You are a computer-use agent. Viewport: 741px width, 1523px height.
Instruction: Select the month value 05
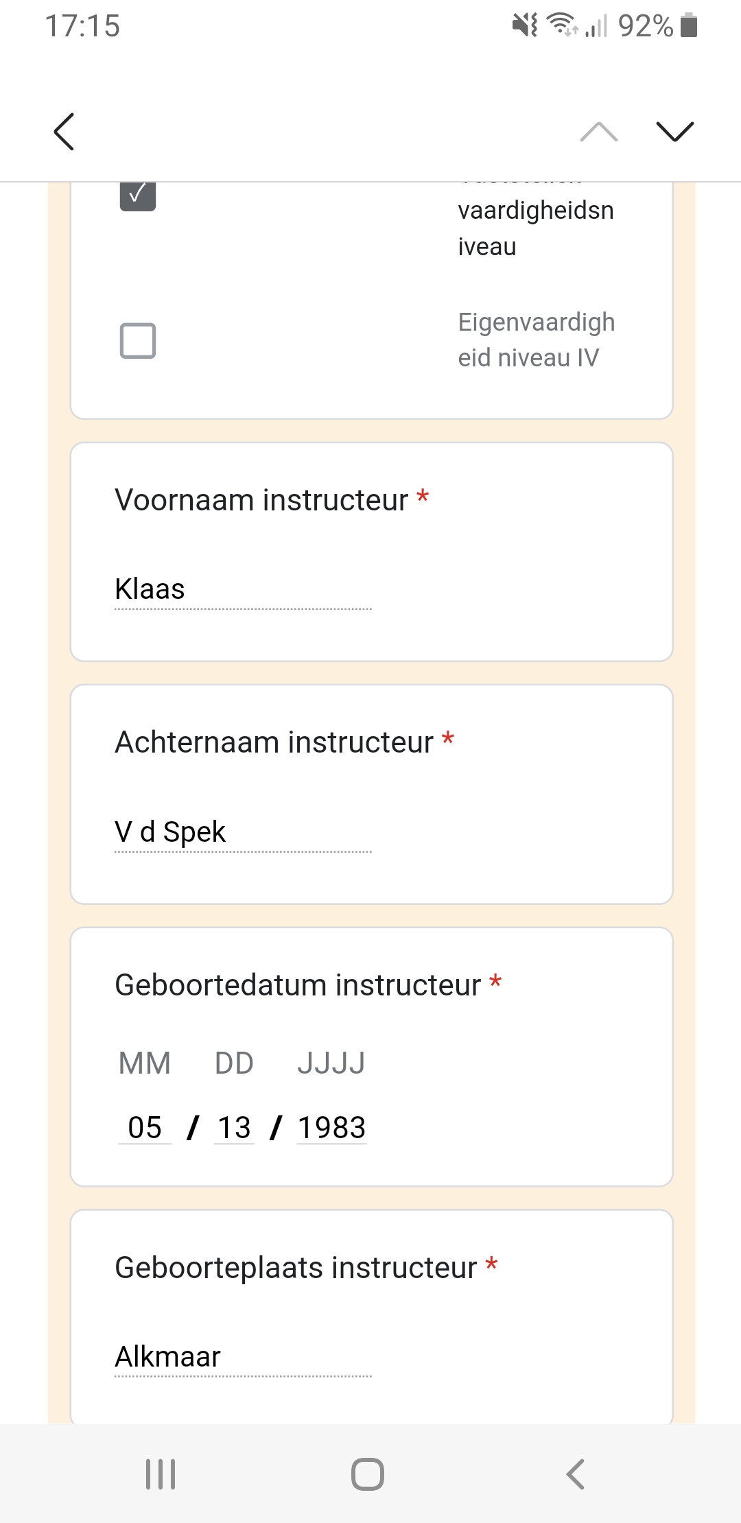tap(145, 1128)
